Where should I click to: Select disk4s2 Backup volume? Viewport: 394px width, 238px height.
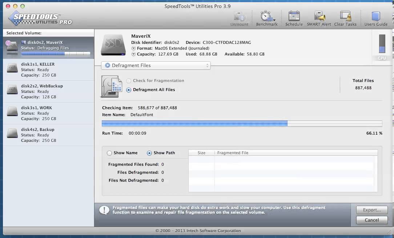(x=48, y=135)
